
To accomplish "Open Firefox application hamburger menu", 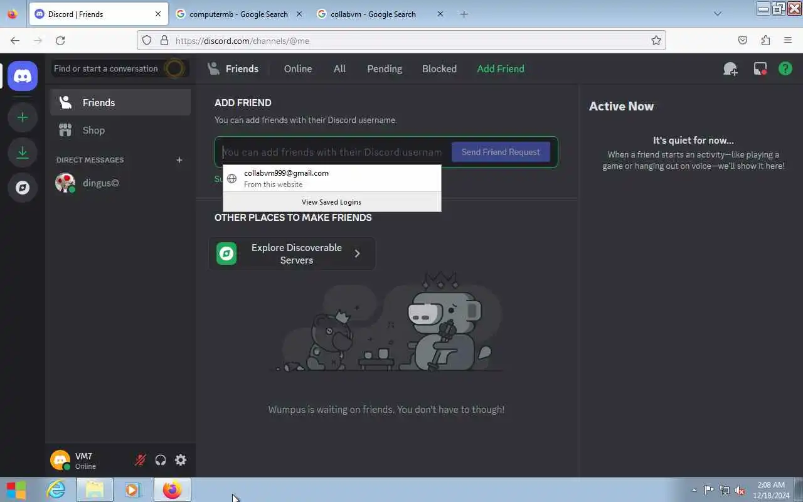I will pos(788,40).
